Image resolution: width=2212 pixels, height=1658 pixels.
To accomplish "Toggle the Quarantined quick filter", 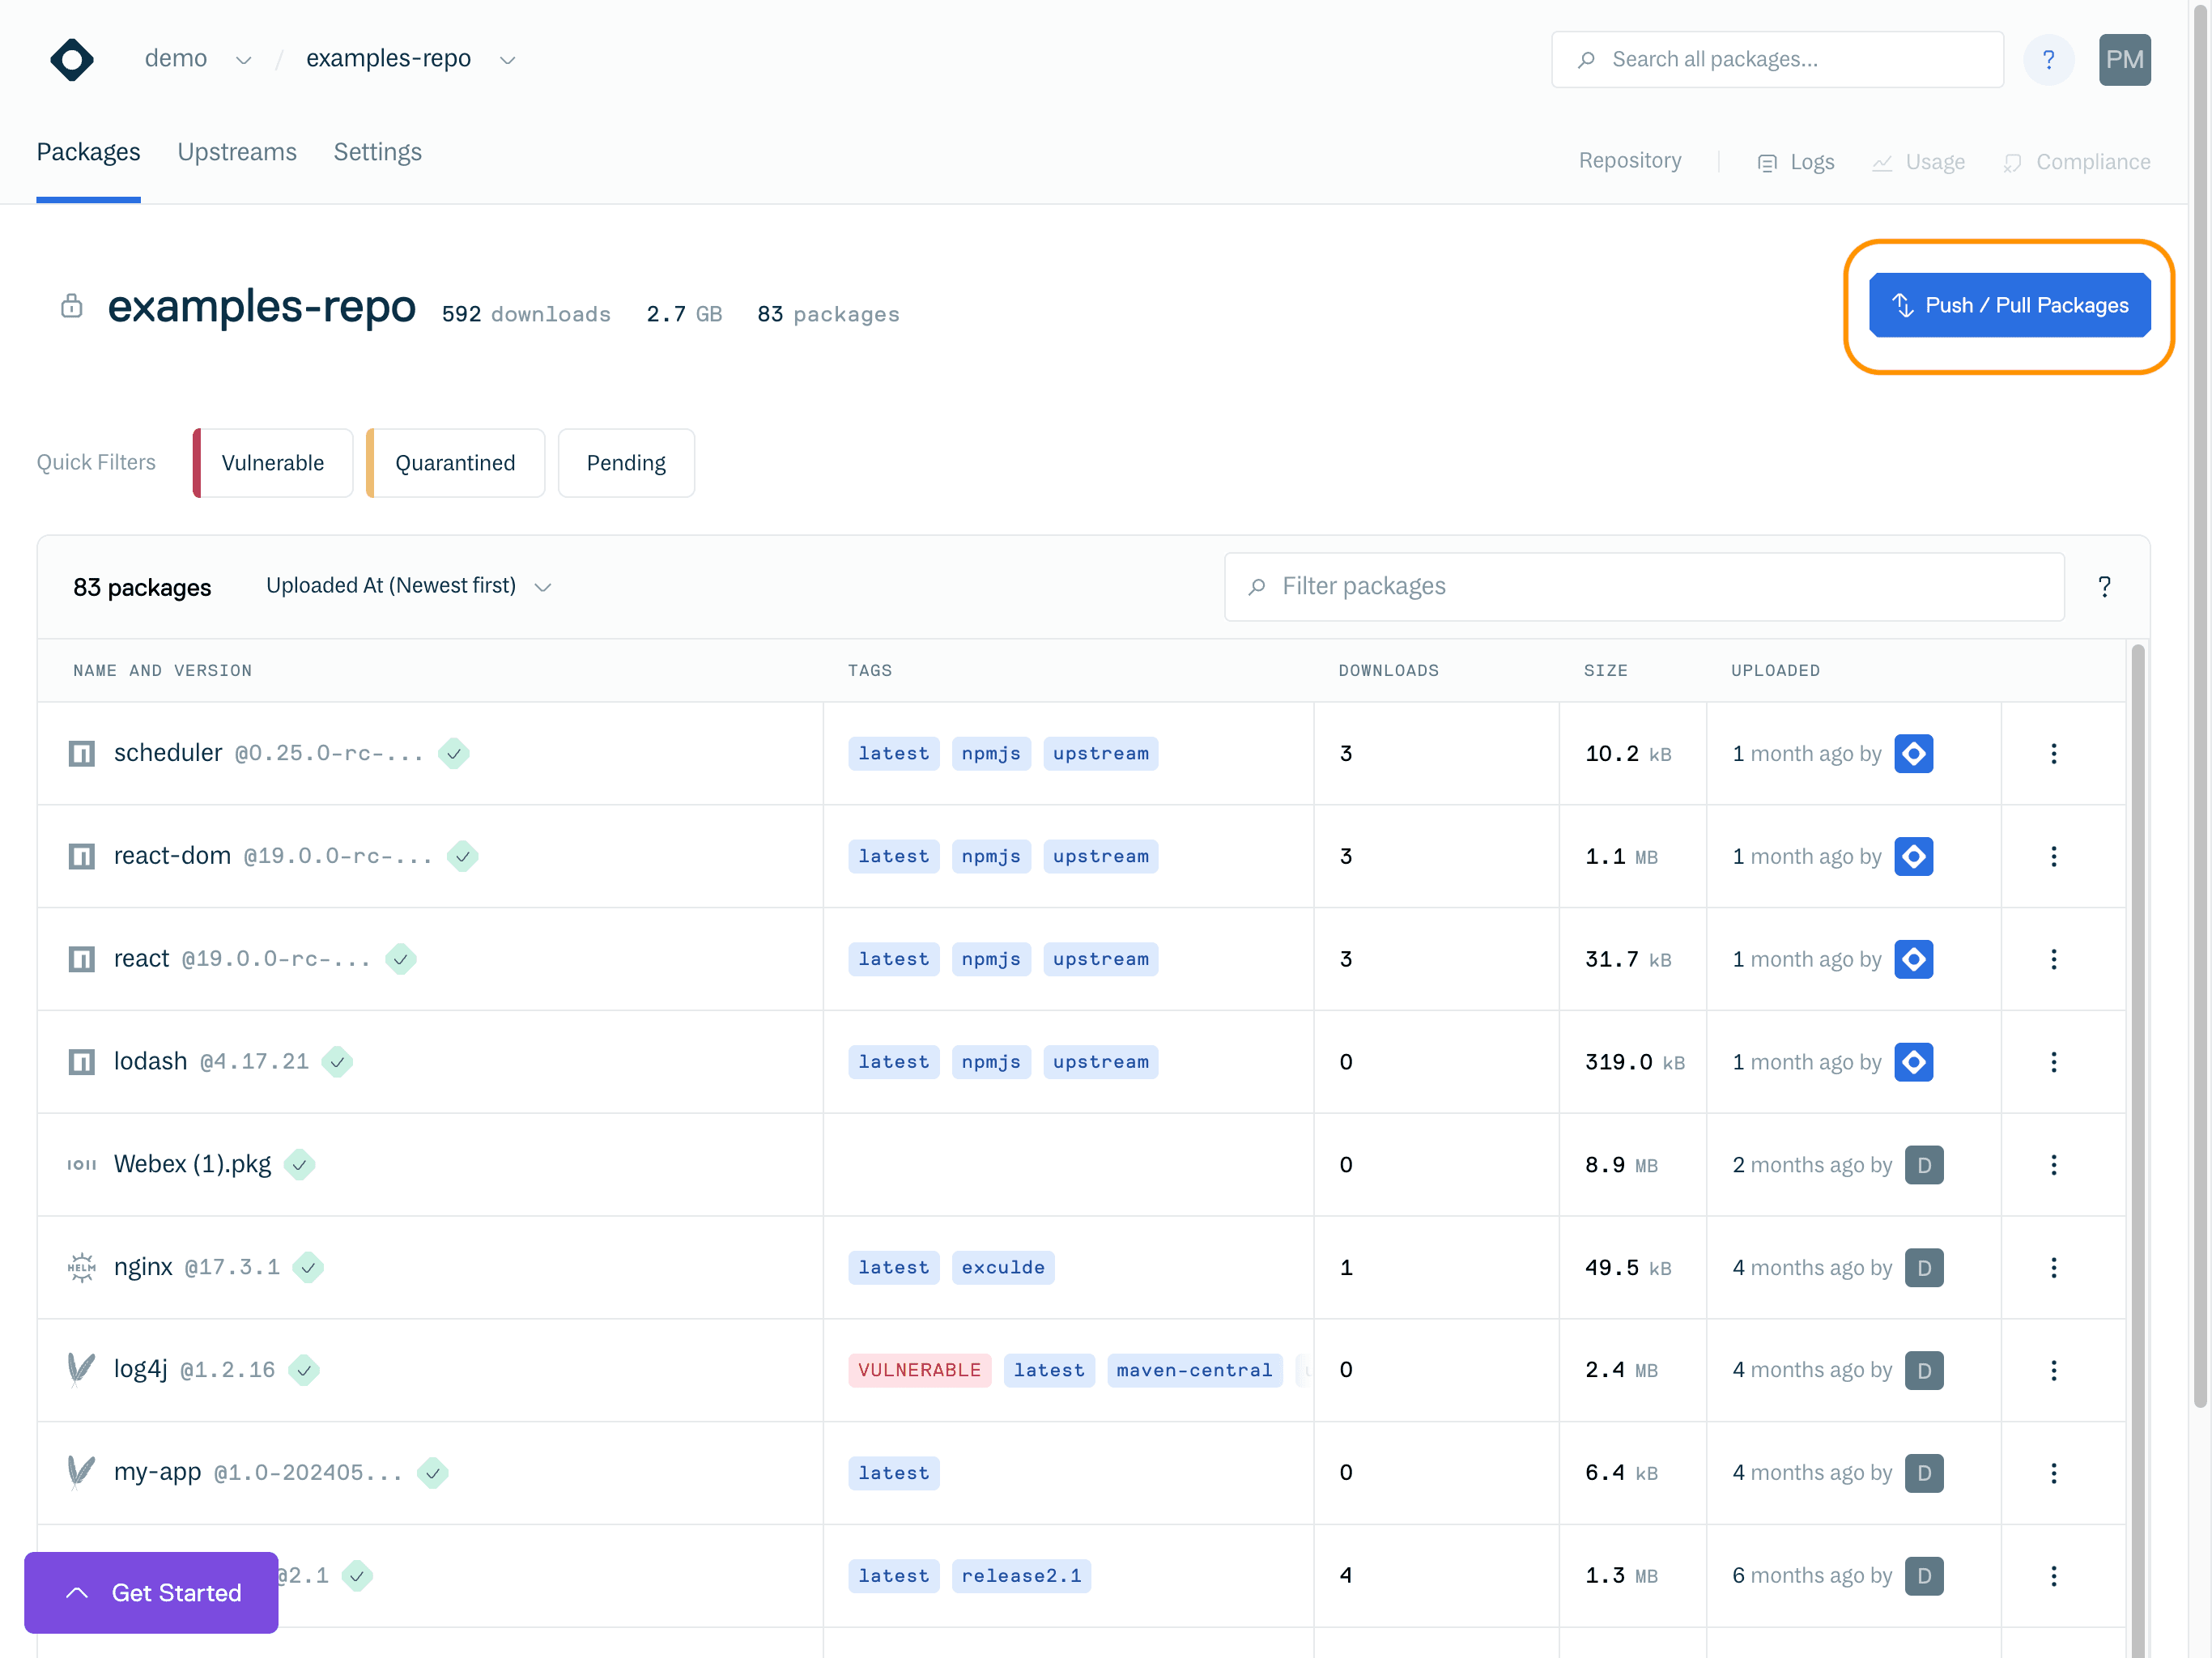I will (455, 463).
